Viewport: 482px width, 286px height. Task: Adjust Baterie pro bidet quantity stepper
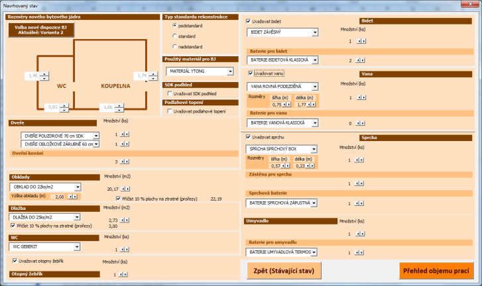pyautogui.click(x=360, y=60)
